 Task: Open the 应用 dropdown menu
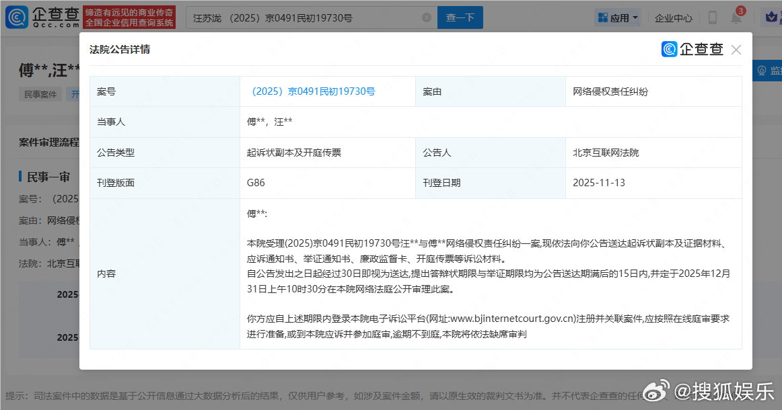618,18
